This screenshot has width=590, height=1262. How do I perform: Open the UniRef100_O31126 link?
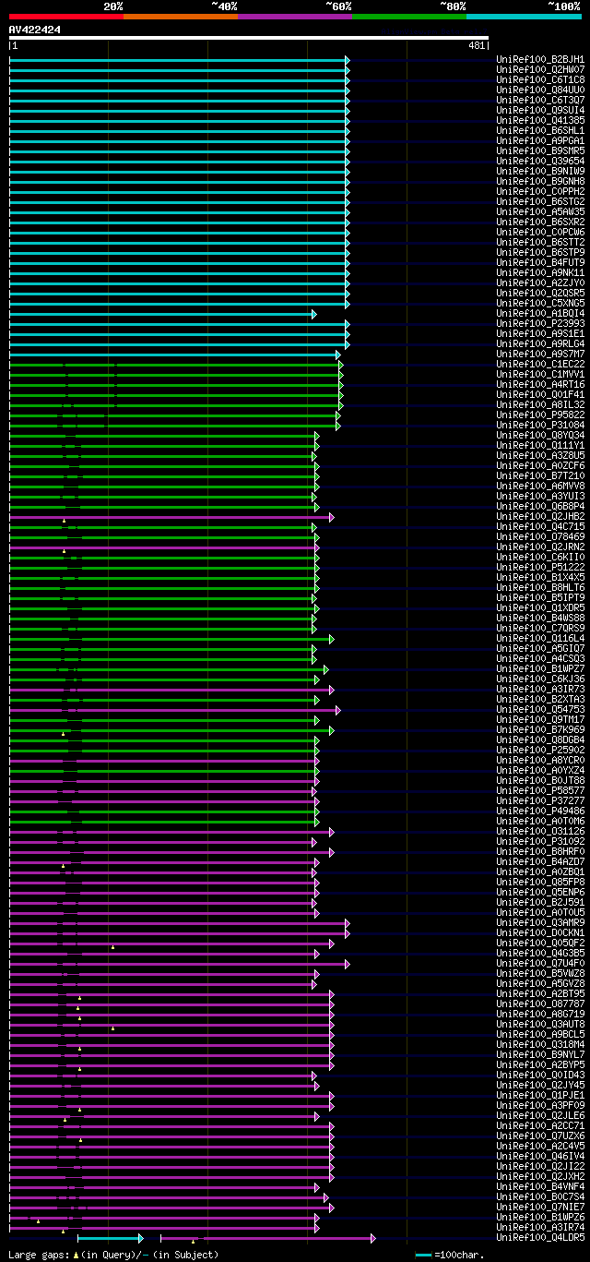540,831
